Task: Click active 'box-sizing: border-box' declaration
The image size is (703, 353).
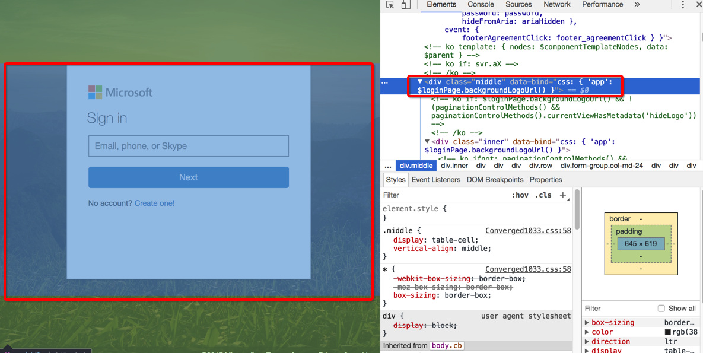Action: (442, 295)
